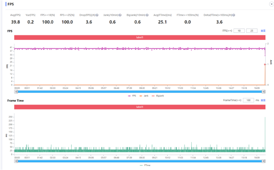The image size is (274, 170).
Task: Click right handle of FPS chart zoom slider
Action: tap(263, 92)
